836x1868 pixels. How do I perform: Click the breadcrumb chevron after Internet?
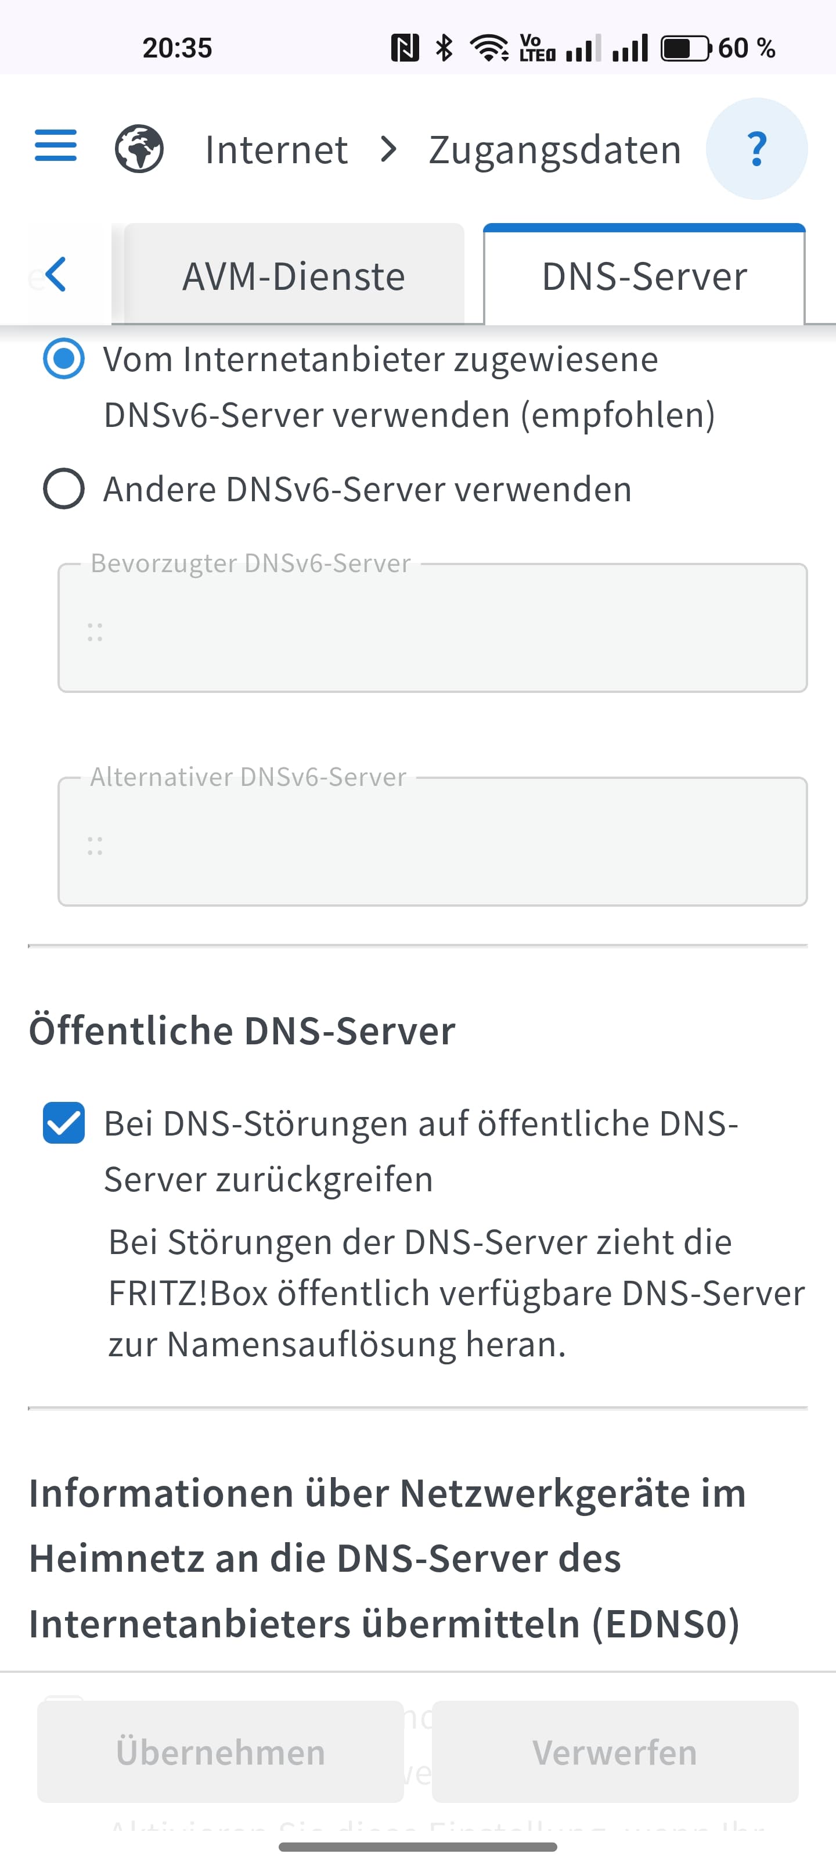coord(390,149)
